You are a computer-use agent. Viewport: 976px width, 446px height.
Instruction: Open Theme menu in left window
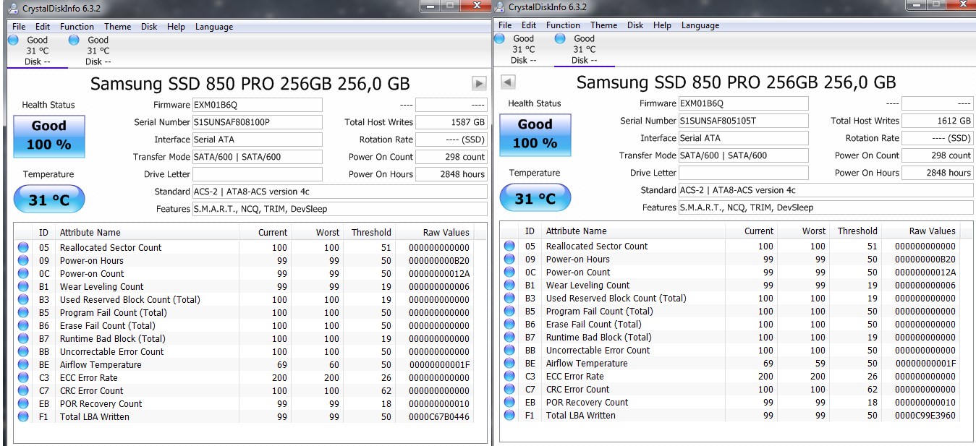click(117, 27)
